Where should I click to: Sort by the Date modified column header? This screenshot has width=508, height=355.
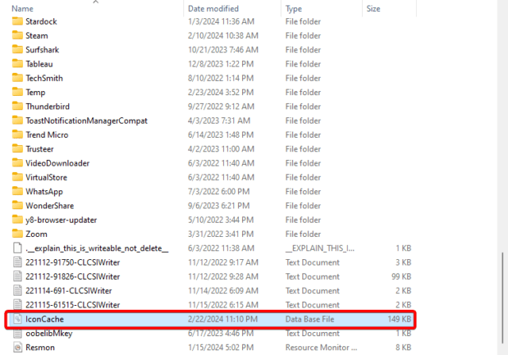coord(214,9)
